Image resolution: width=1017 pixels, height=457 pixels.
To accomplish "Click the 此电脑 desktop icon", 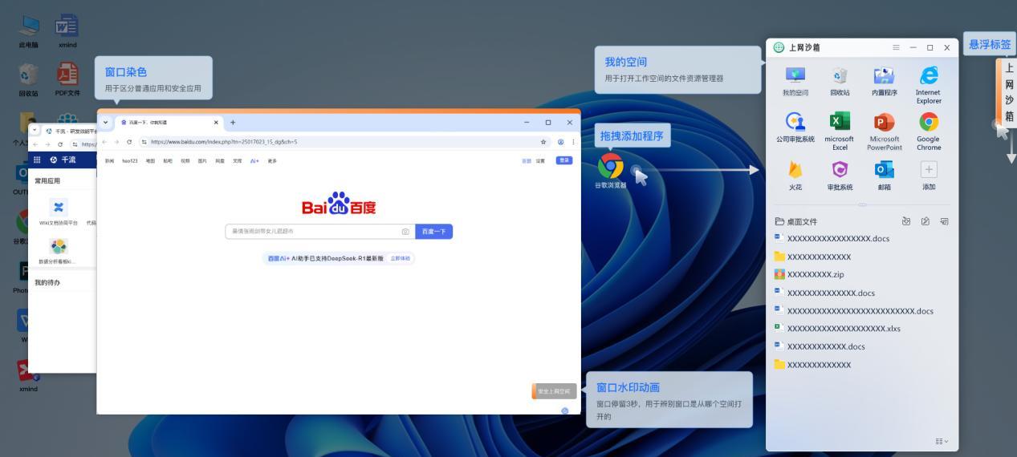I will pyautogui.click(x=29, y=31).
